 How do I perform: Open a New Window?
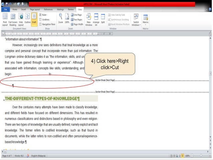coord(89,20)
